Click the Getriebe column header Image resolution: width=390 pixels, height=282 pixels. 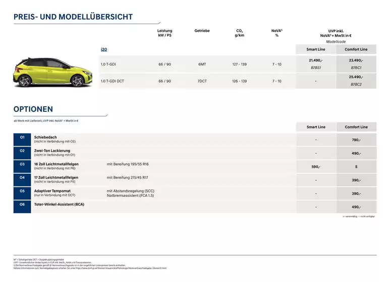(202, 31)
